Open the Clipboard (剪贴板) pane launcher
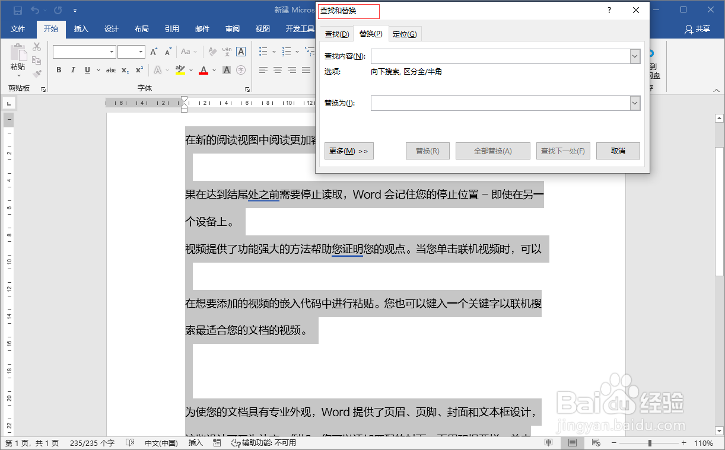Image resolution: width=725 pixels, height=450 pixels. click(43, 90)
